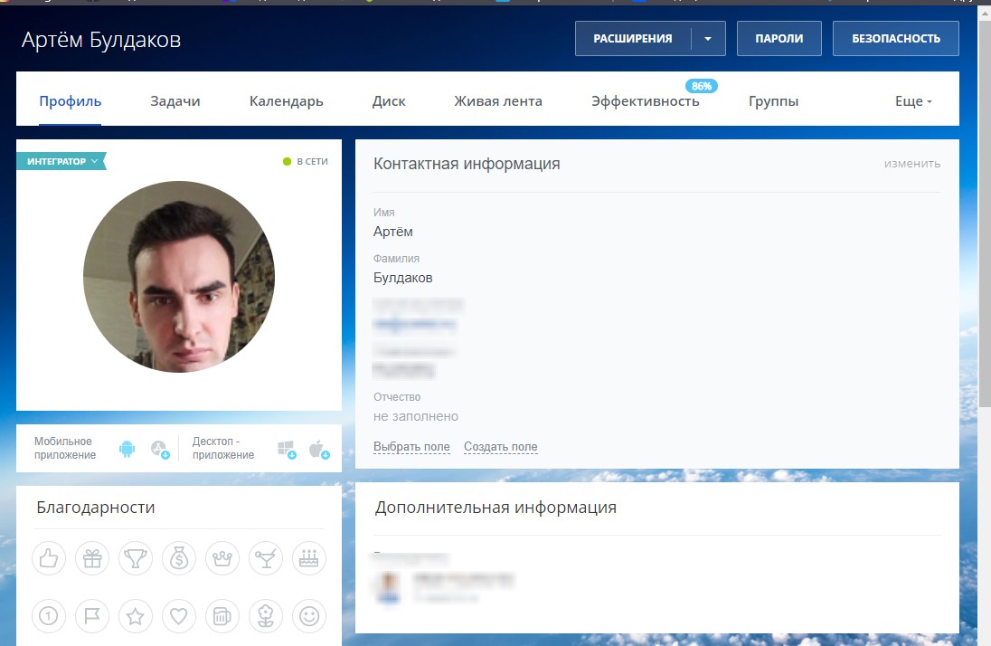The width and height of the screenshot is (991, 646).
Task: Click the Десктоп - приложение label
Action: 223,448
